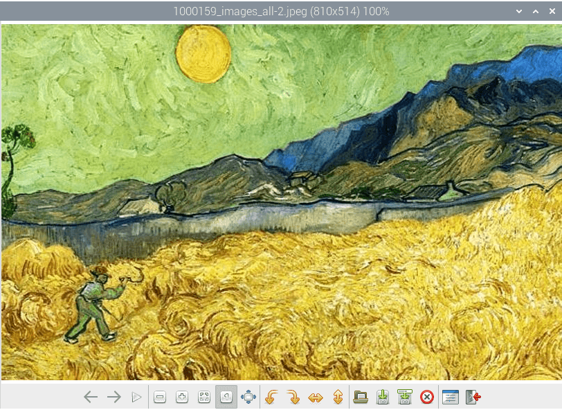This screenshot has height=410, width=562.
Task: Switch to full screen mode
Action: click(248, 397)
